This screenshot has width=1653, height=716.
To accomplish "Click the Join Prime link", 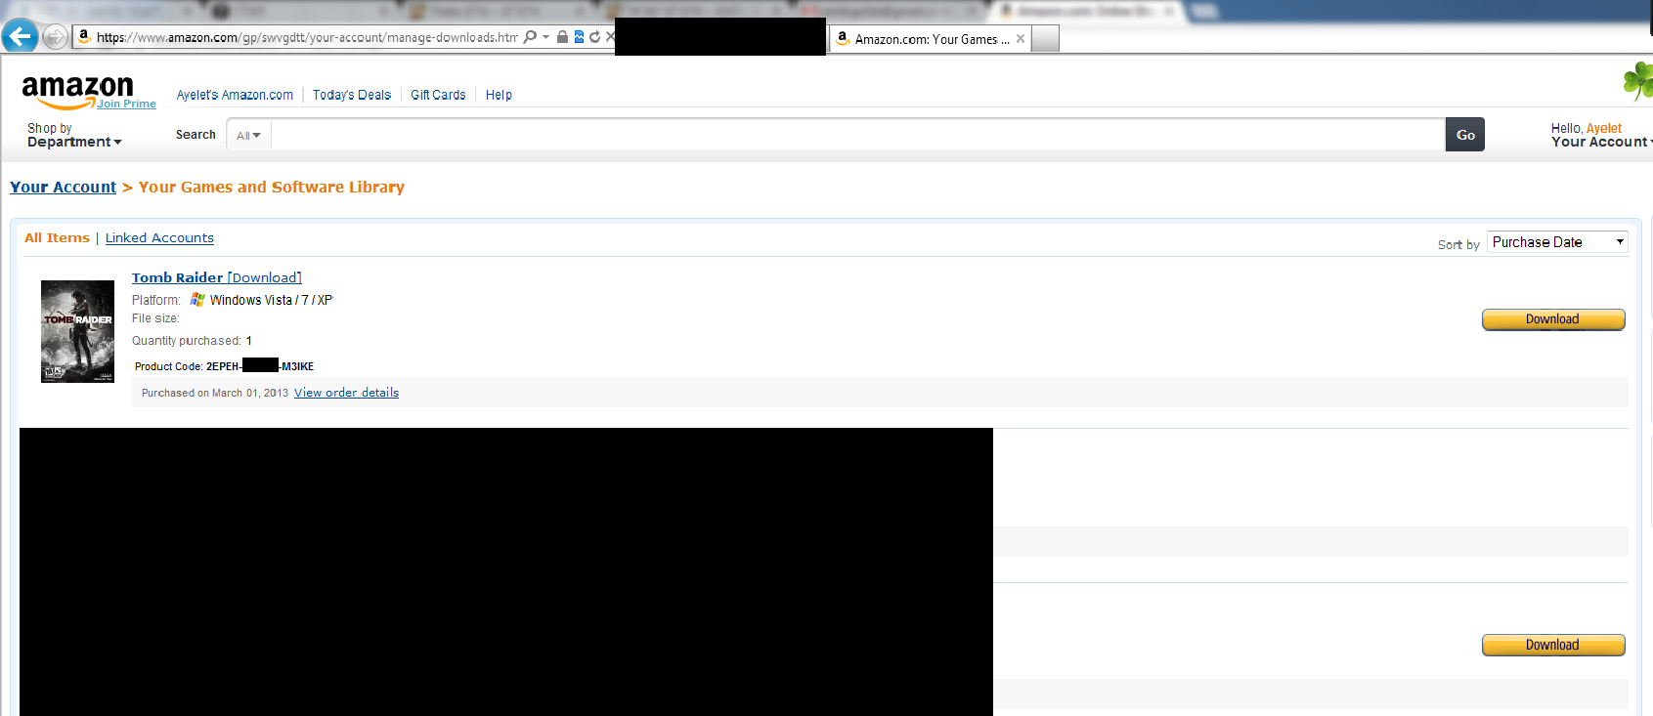I will tap(126, 104).
